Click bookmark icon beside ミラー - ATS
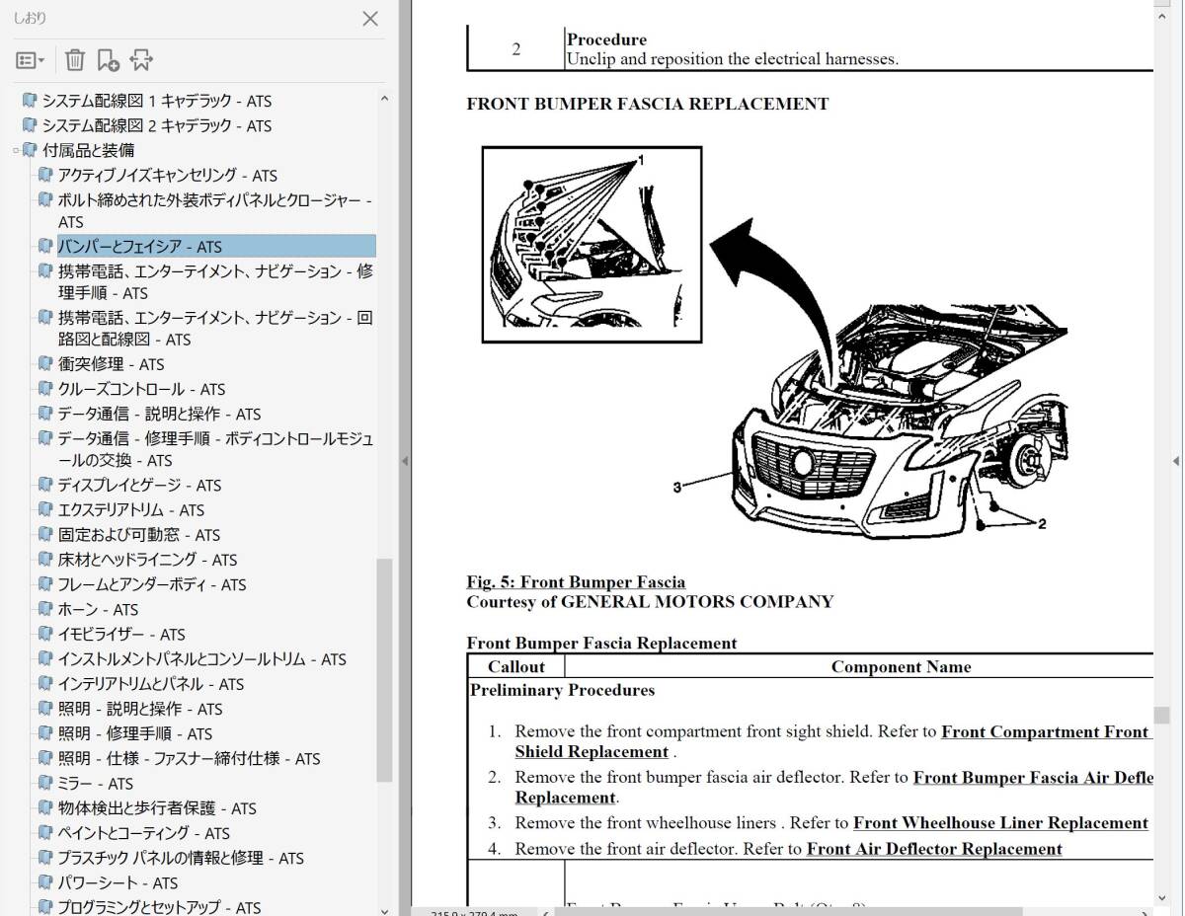Screen dimensions: 1185x916 (45, 783)
